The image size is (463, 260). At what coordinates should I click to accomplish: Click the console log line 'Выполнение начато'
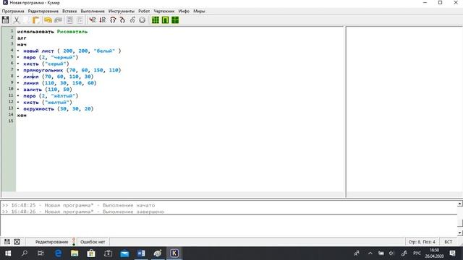[79, 205]
